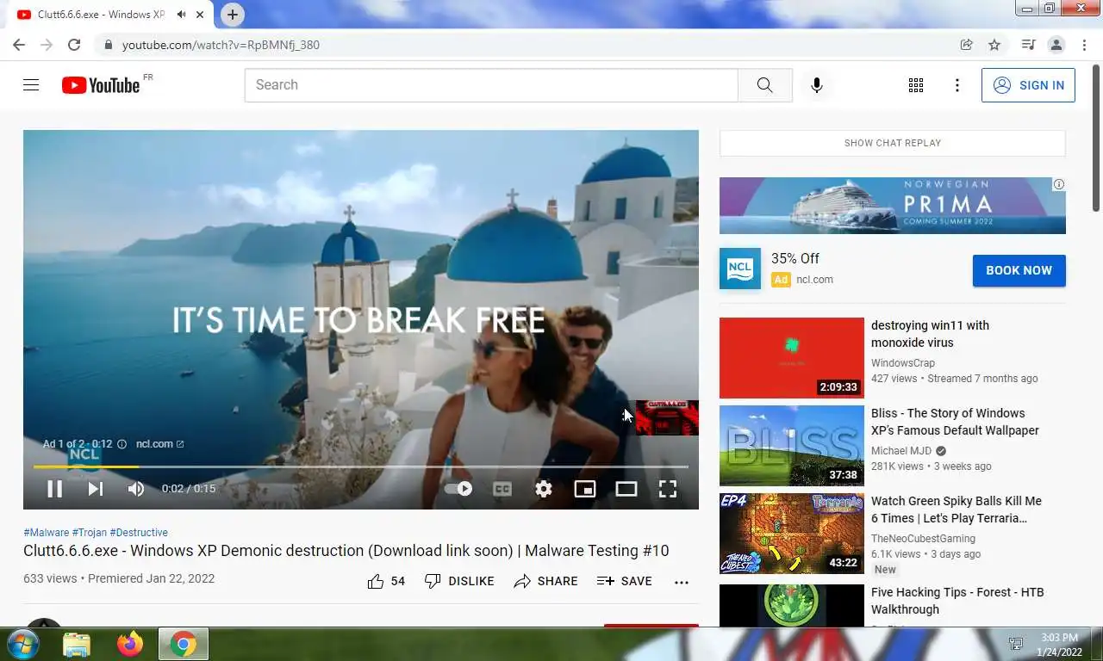Click the ad info circle icon

click(x=122, y=444)
